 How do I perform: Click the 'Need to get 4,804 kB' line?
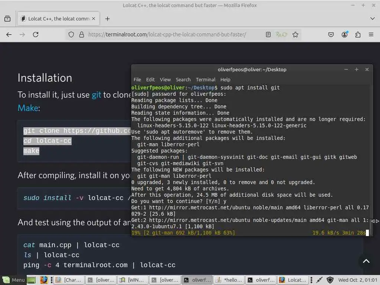coord(180,189)
